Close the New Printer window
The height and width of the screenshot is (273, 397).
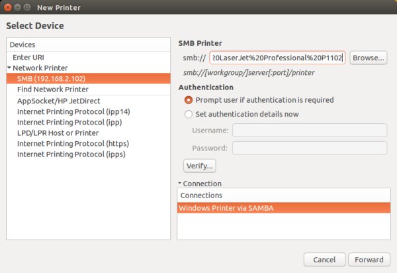(9, 8)
